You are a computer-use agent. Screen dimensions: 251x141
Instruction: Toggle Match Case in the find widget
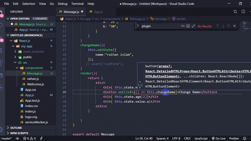pyautogui.click(x=183, y=26)
